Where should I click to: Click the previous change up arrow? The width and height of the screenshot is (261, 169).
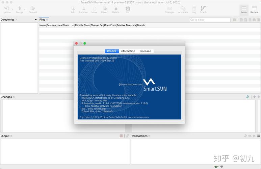[x=255, y=97]
